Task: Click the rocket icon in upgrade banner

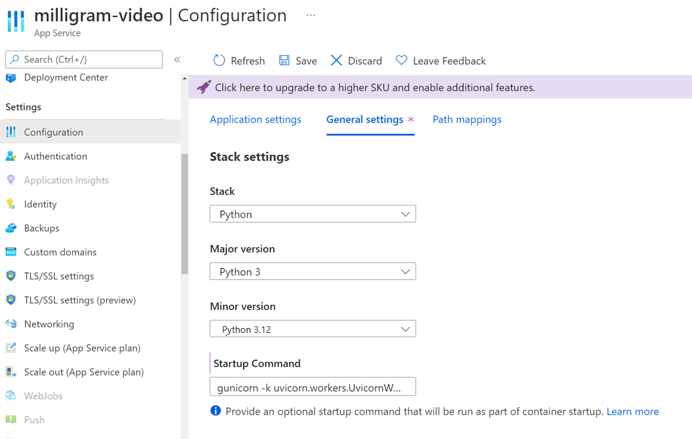Action: click(204, 87)
